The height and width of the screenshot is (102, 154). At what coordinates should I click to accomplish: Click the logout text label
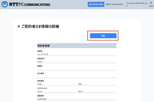coord(151,6)
